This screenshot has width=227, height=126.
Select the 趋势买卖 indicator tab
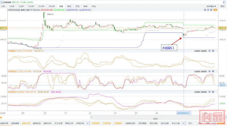pos(4,123)
